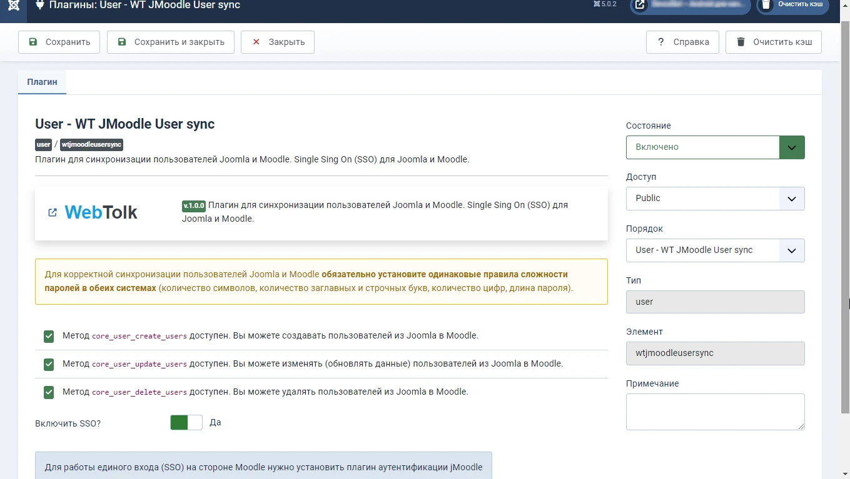
Task: Click the red X icon on Закрыть
Action: point(256,42)
